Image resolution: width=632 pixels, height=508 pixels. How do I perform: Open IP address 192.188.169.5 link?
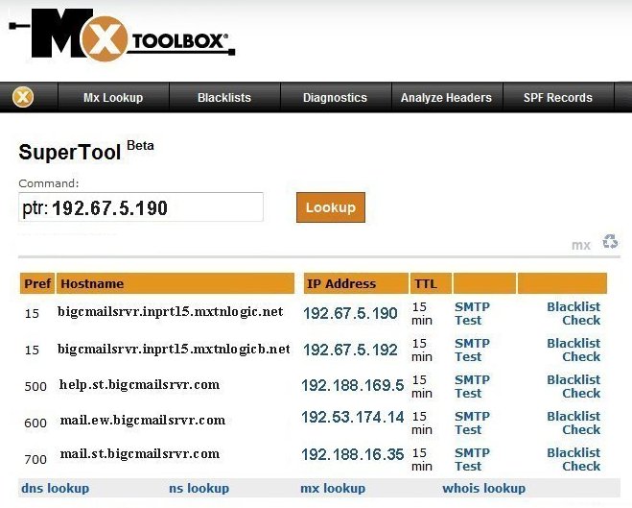coord(353,385)
